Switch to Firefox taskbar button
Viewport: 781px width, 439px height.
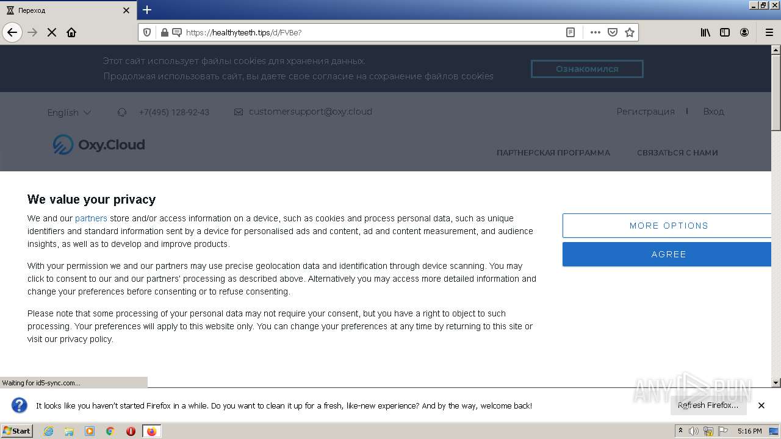point(151,431)
